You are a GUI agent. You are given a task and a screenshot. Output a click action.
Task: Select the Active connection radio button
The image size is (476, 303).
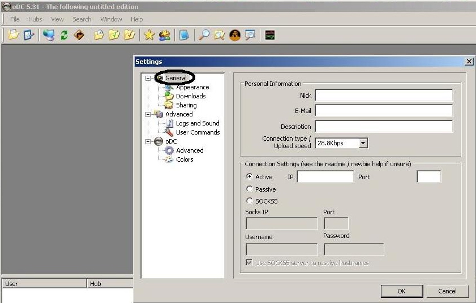click(250, 176)
